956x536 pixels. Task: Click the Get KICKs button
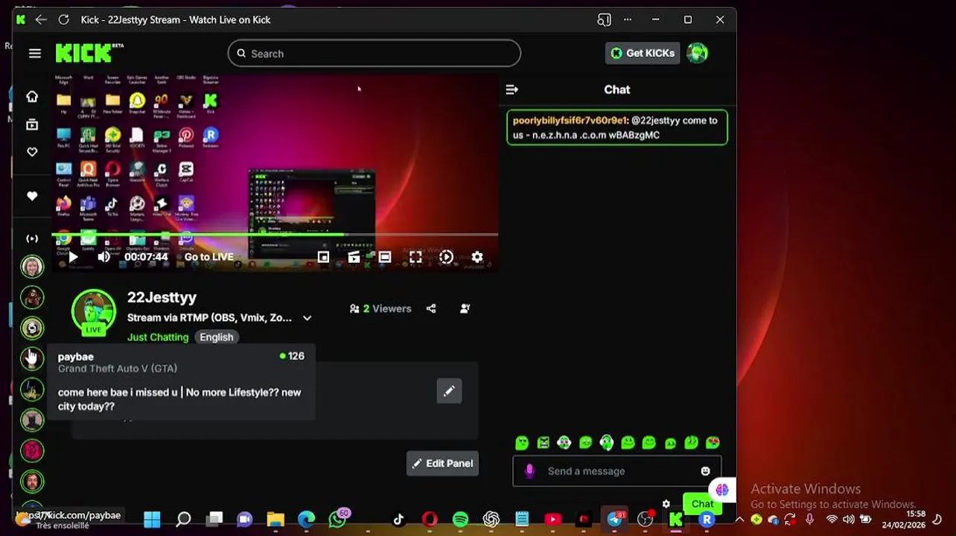[x=643, y=53]
